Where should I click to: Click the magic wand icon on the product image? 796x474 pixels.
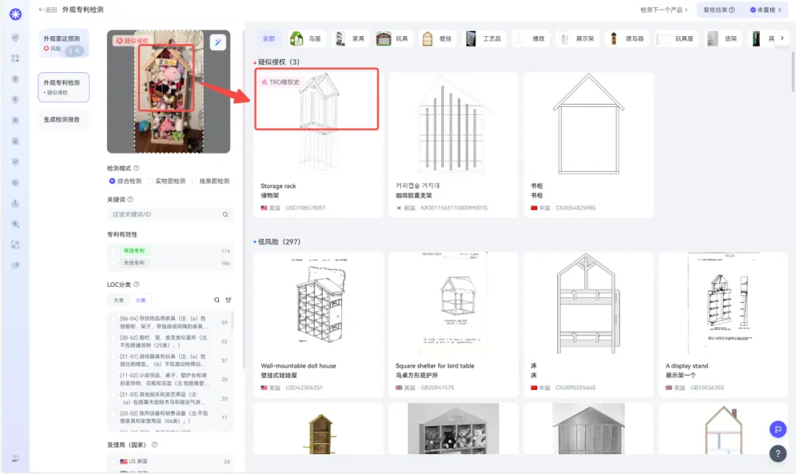pyautogui.click(x=217, y=43)
